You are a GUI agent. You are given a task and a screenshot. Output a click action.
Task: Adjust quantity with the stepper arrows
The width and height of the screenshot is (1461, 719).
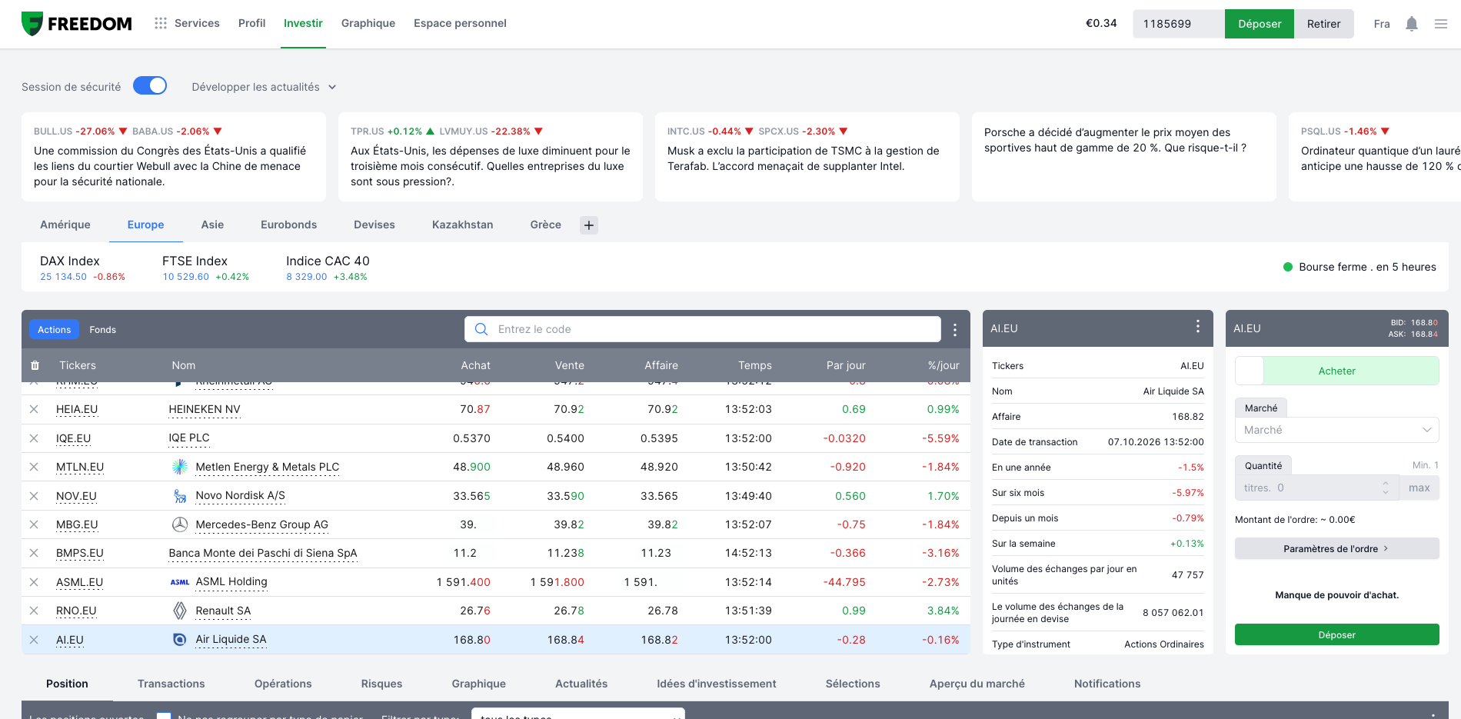1386,488
